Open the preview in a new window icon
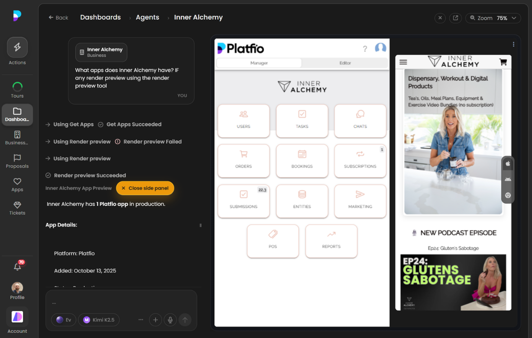The width and height of the screenshot is (532, 338). [455, 18]
